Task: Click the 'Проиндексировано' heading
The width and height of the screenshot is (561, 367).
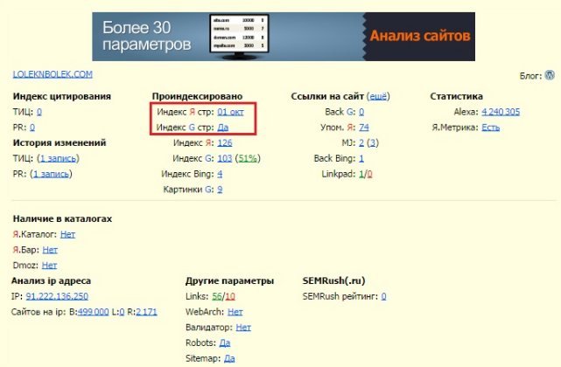Action: point(197,96)
